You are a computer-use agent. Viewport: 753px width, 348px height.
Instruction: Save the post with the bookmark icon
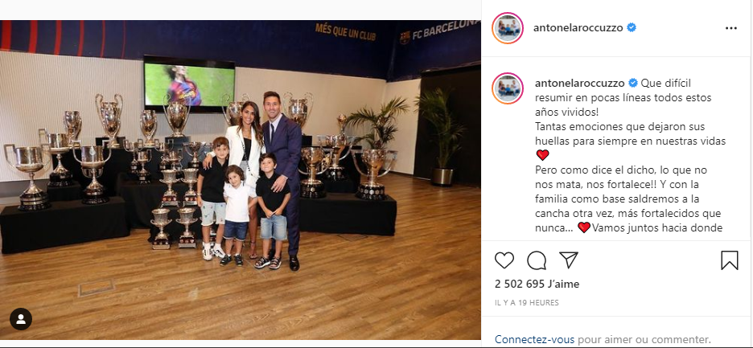click(730, 260)
